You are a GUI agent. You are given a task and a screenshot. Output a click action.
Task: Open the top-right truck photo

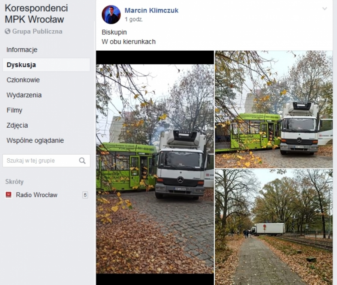coord(274,109)
